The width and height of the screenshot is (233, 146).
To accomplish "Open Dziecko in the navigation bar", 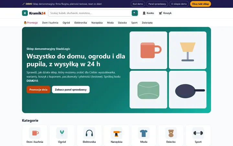I will [122, 23].
